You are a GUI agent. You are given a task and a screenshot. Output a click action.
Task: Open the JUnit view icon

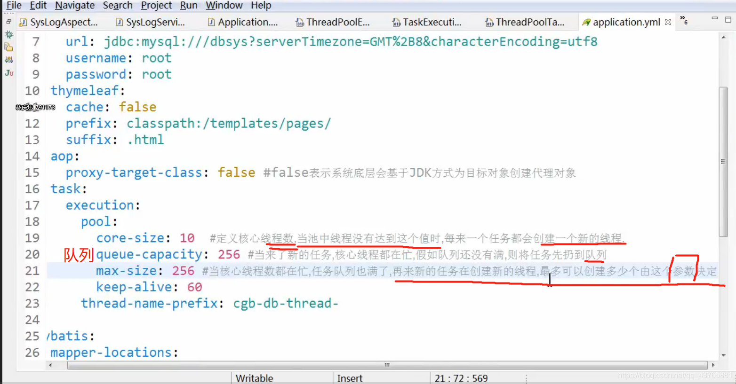[x=9, y=73]
